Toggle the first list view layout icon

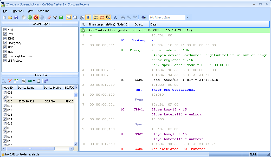click(69, 17)
